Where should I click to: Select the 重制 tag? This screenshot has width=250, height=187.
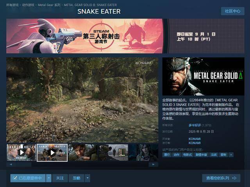(x=223, y=155)
